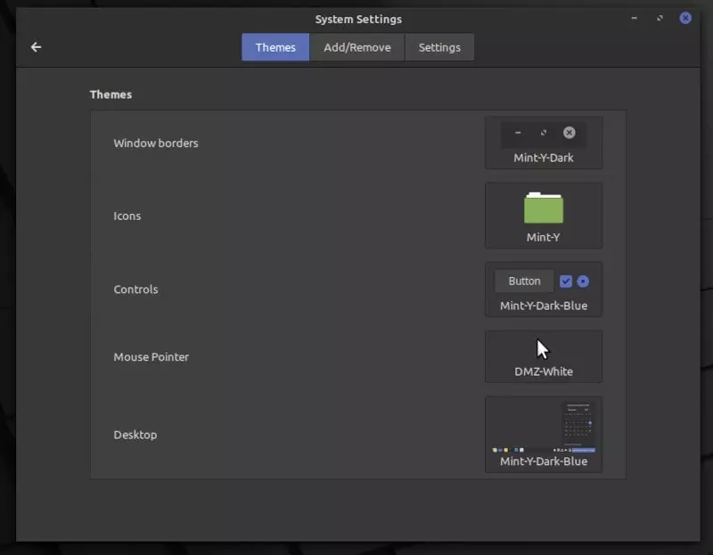Click the Themes section heading

tap(111, 94)
